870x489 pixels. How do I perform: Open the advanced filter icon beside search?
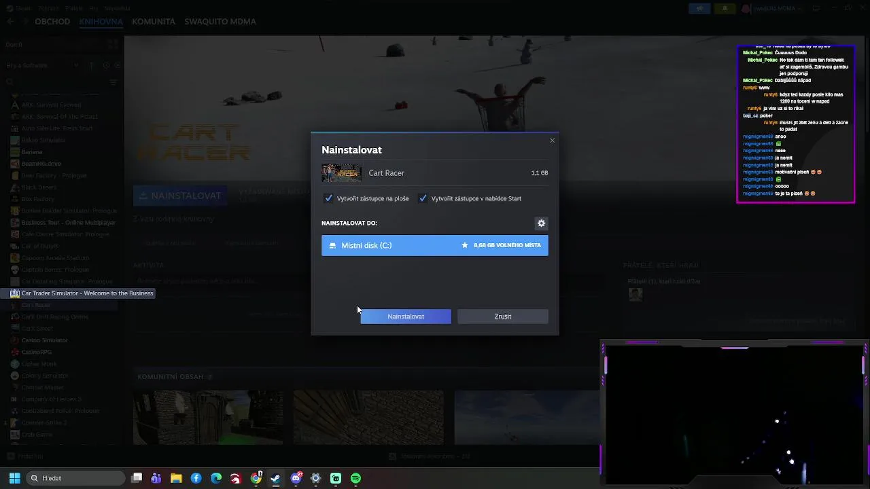(x=114, y=82)
